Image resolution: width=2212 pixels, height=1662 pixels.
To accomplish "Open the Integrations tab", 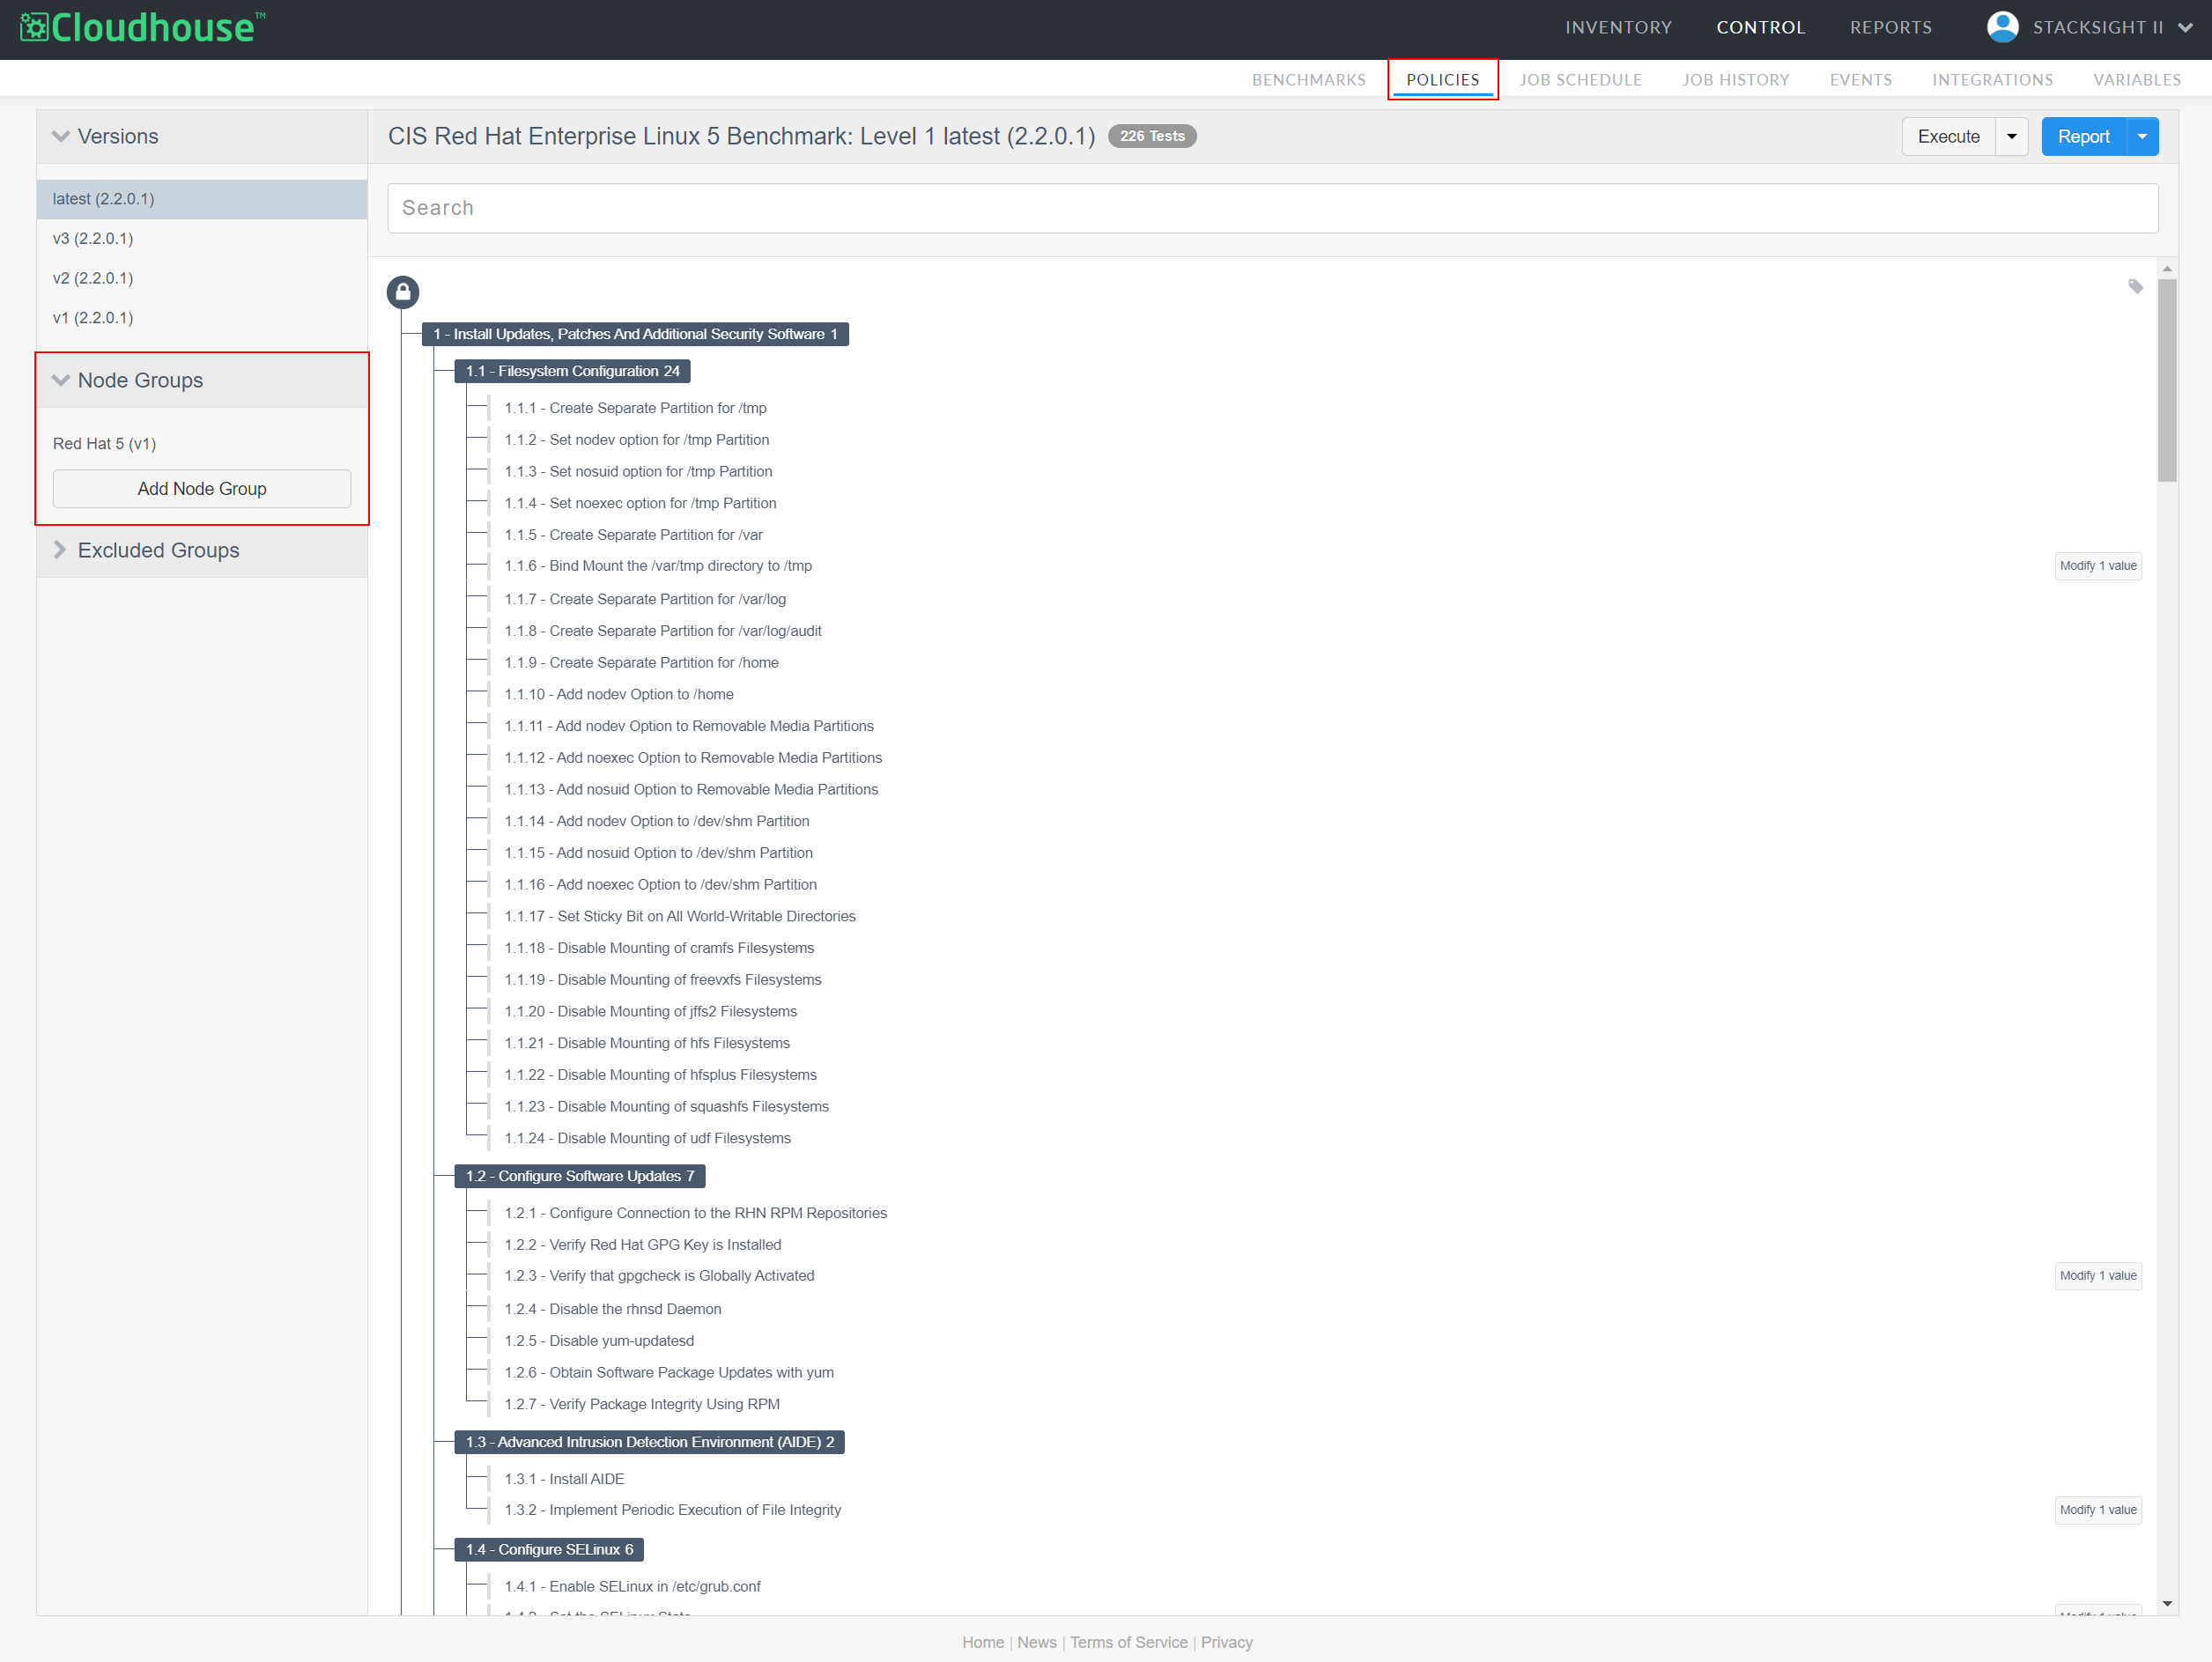I will pyautogui.click(x=1992, y=80).
